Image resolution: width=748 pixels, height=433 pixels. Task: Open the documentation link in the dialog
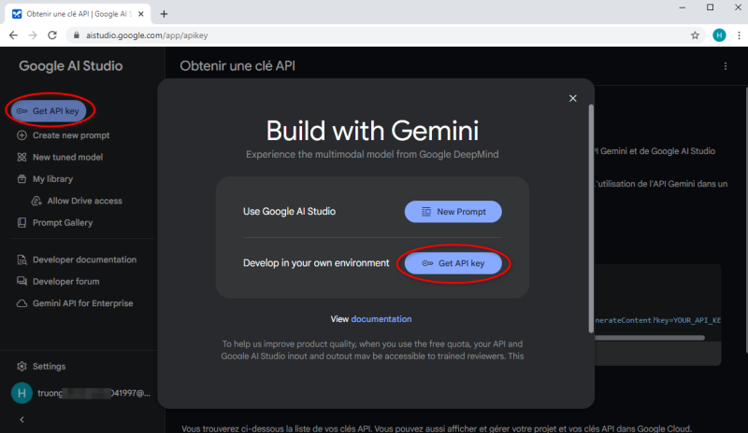pos(381,319)
